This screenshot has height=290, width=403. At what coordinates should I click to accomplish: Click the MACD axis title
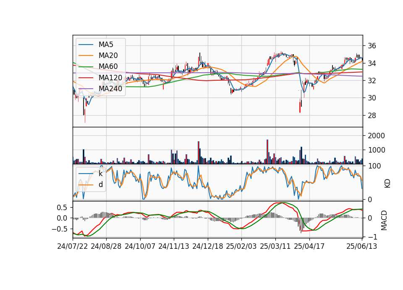(x=384, y=220)
